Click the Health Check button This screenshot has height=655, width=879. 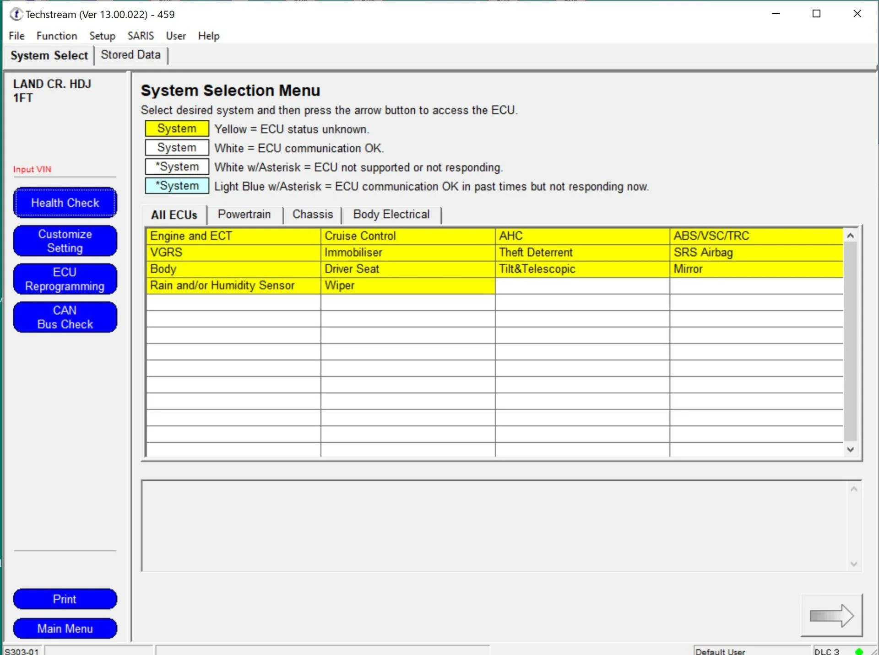(65, 203)
